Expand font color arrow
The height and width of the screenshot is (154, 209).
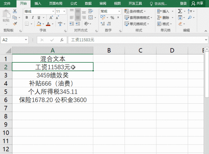(x=53, y=24)
